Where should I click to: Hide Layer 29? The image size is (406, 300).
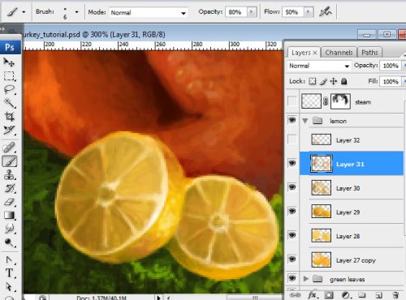[292, 212]
